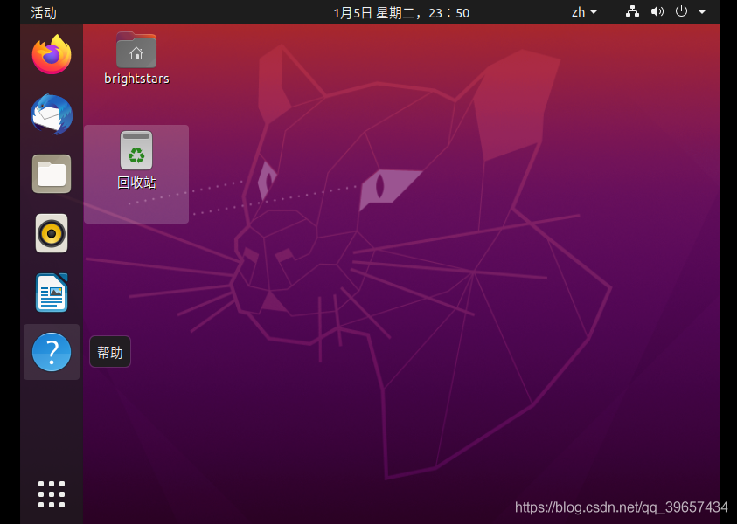The width and height of the screenshot is (737, 524).
Task: Open the zh input source menu
Action: 585,12
